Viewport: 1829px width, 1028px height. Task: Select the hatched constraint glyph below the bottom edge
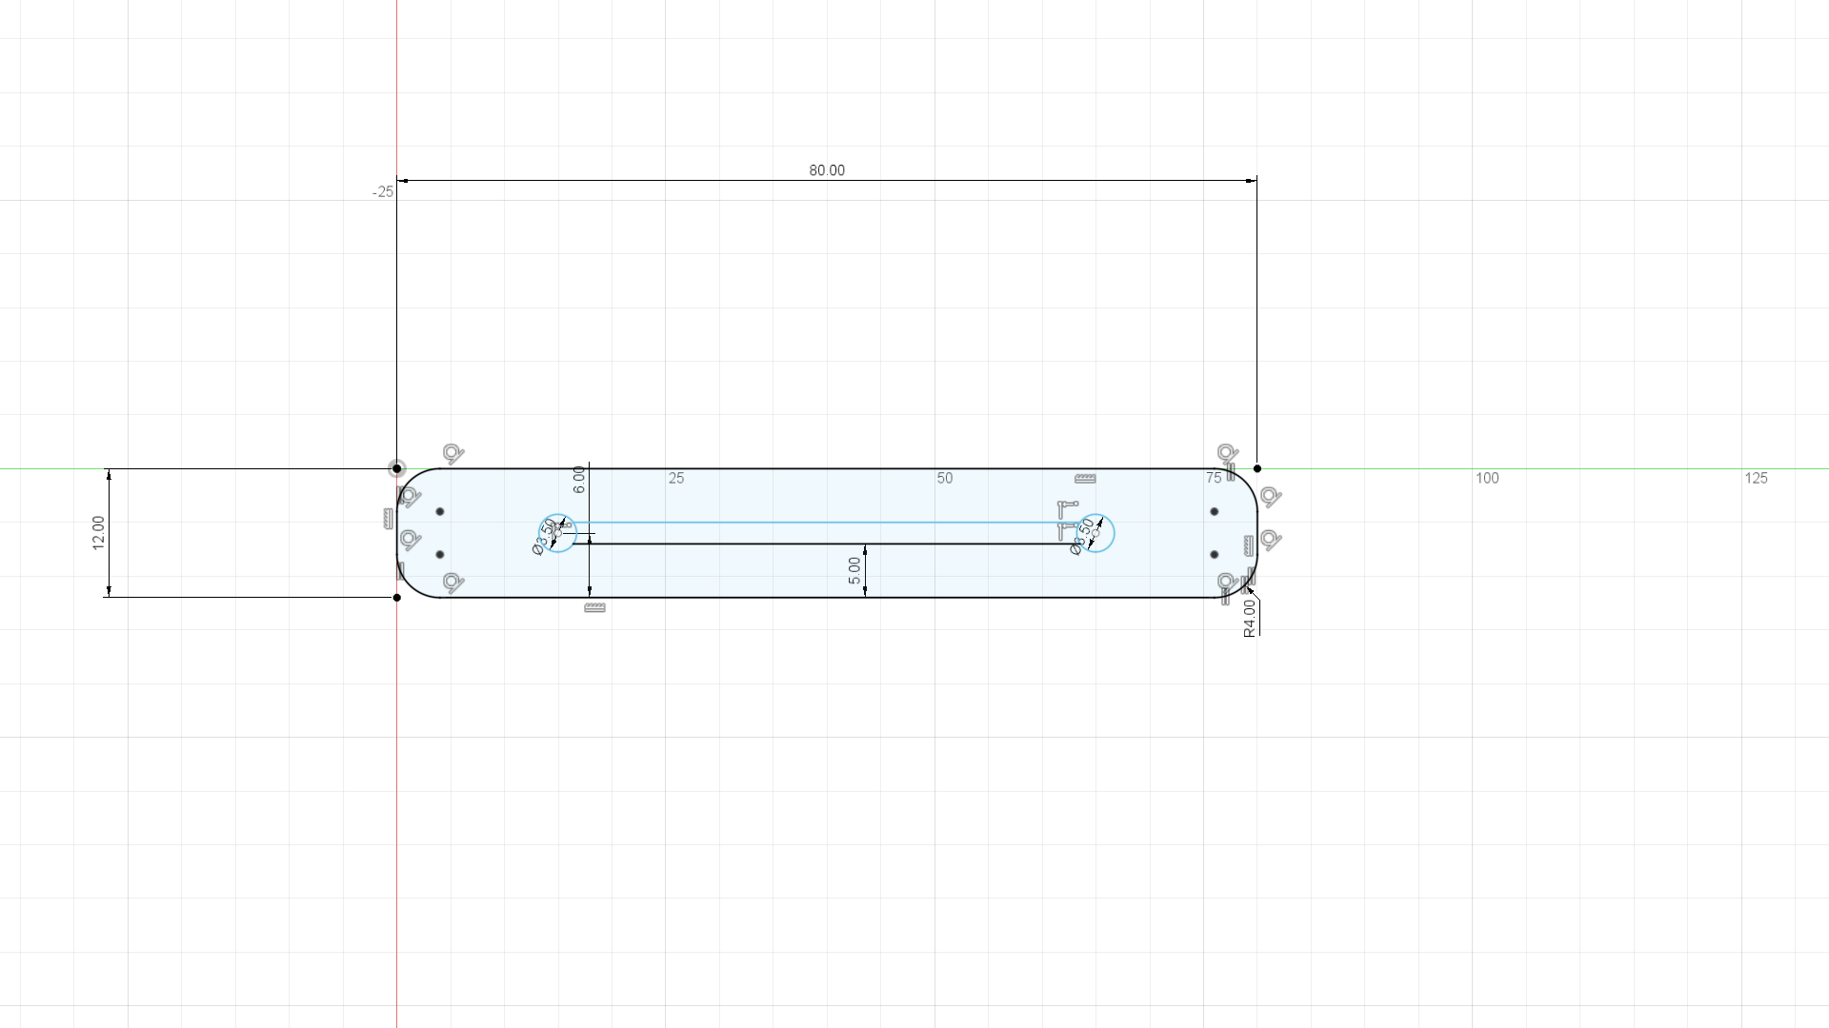(x=594, y=607)
